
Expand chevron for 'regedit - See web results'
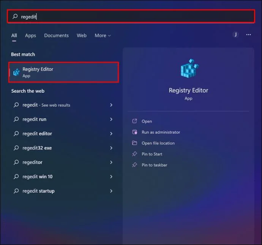point(111,105)
